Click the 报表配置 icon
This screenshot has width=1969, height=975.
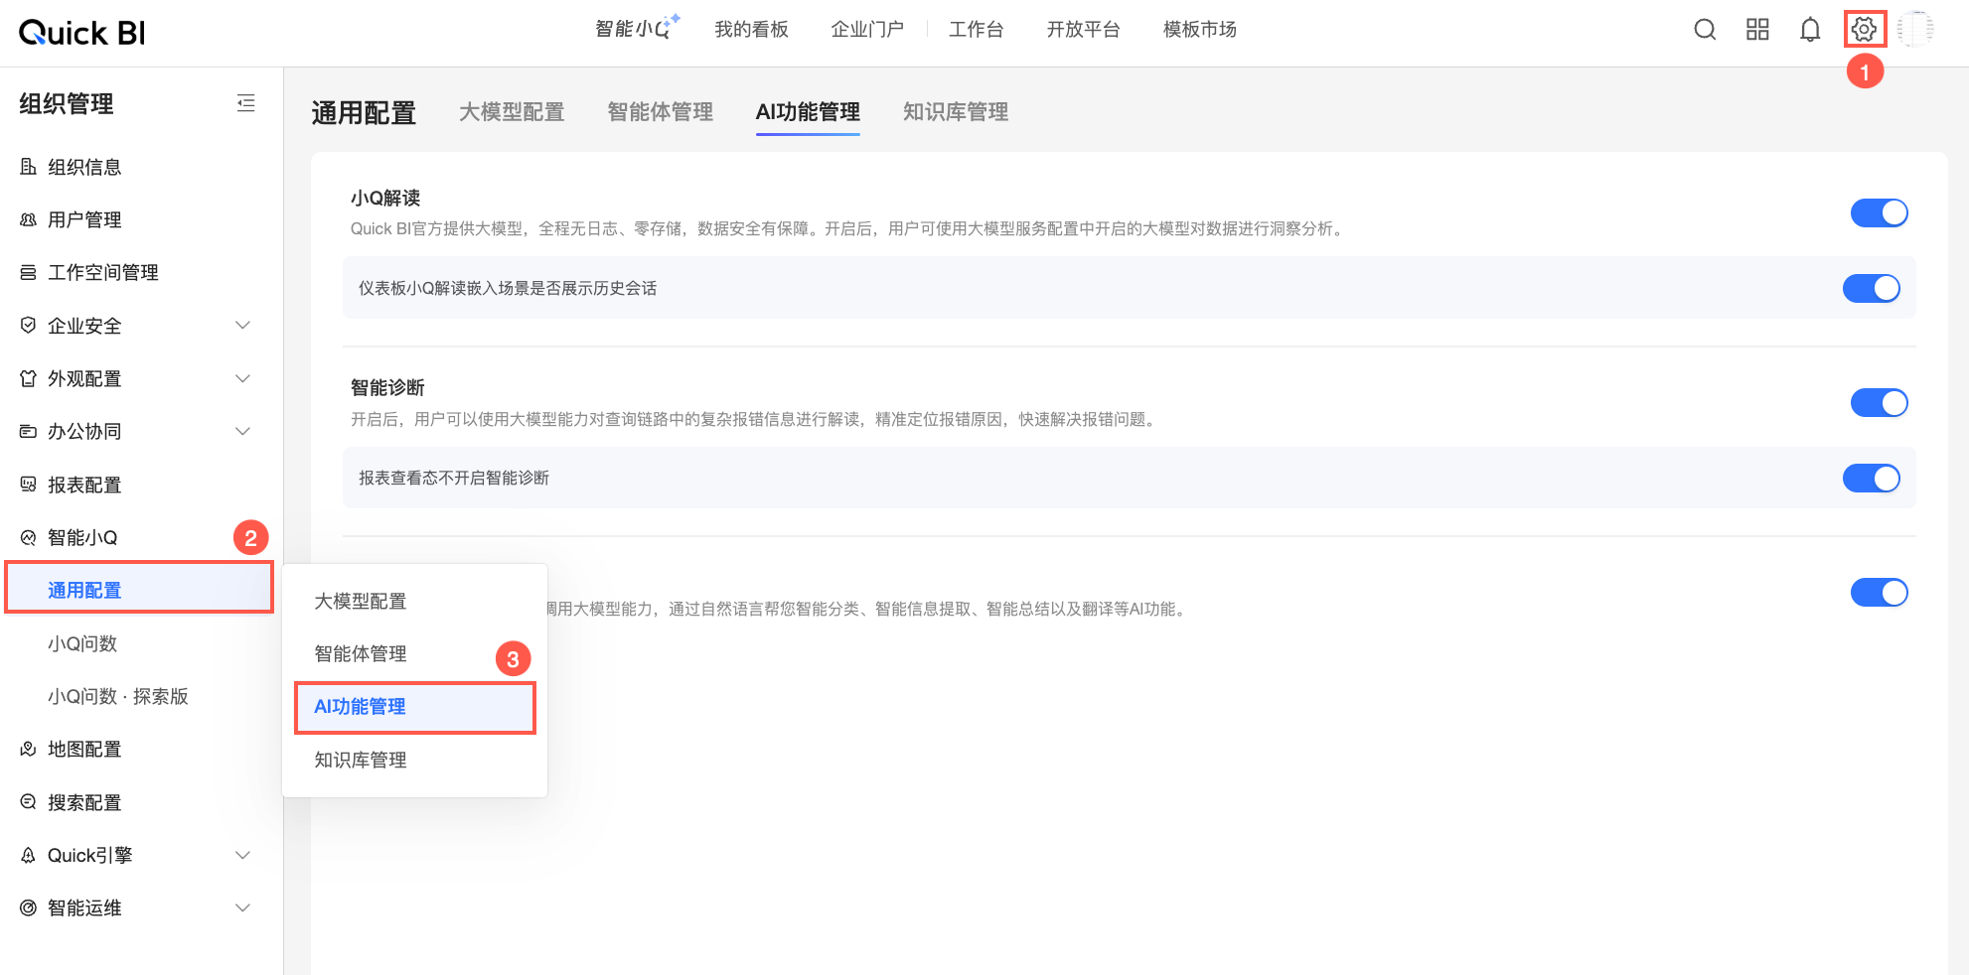28,485
